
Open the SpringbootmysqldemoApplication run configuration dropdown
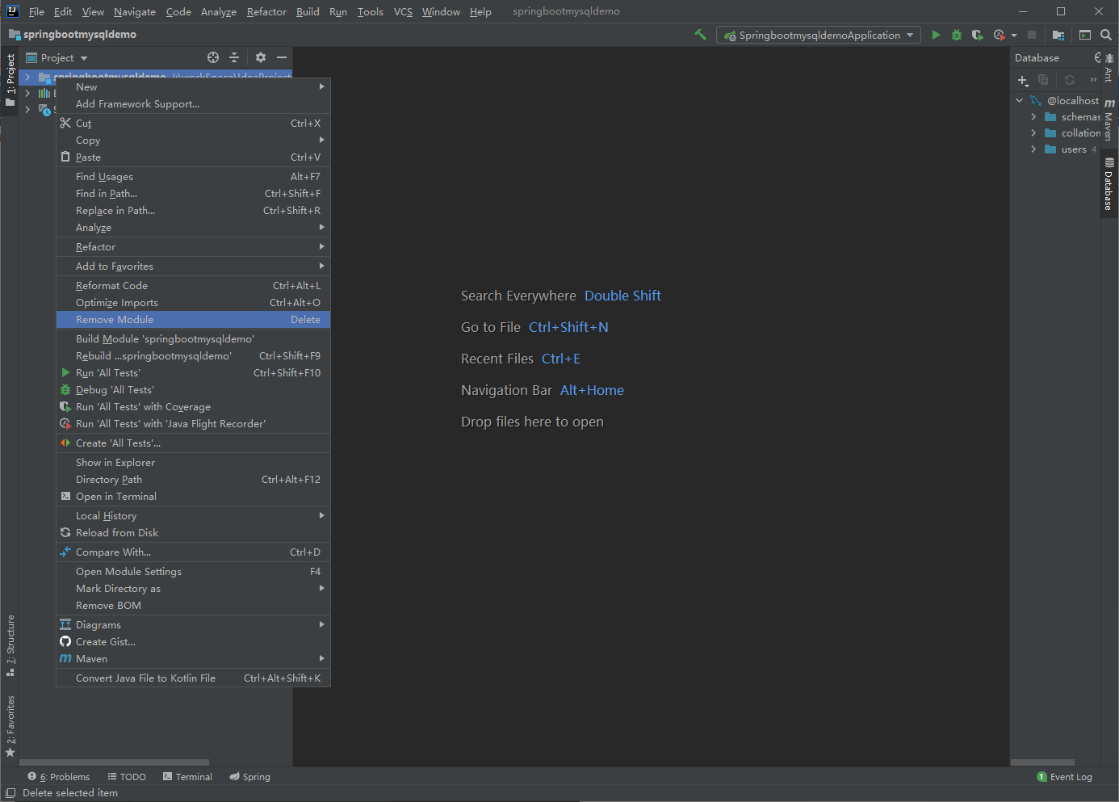[x=911, y=35]
